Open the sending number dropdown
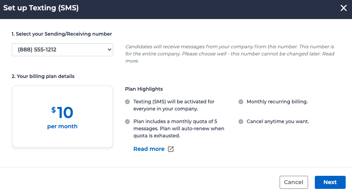 (62, 50)
